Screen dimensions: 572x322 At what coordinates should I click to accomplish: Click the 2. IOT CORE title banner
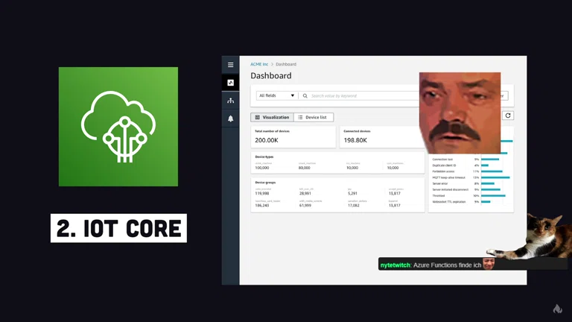click(x=118, y=228)
